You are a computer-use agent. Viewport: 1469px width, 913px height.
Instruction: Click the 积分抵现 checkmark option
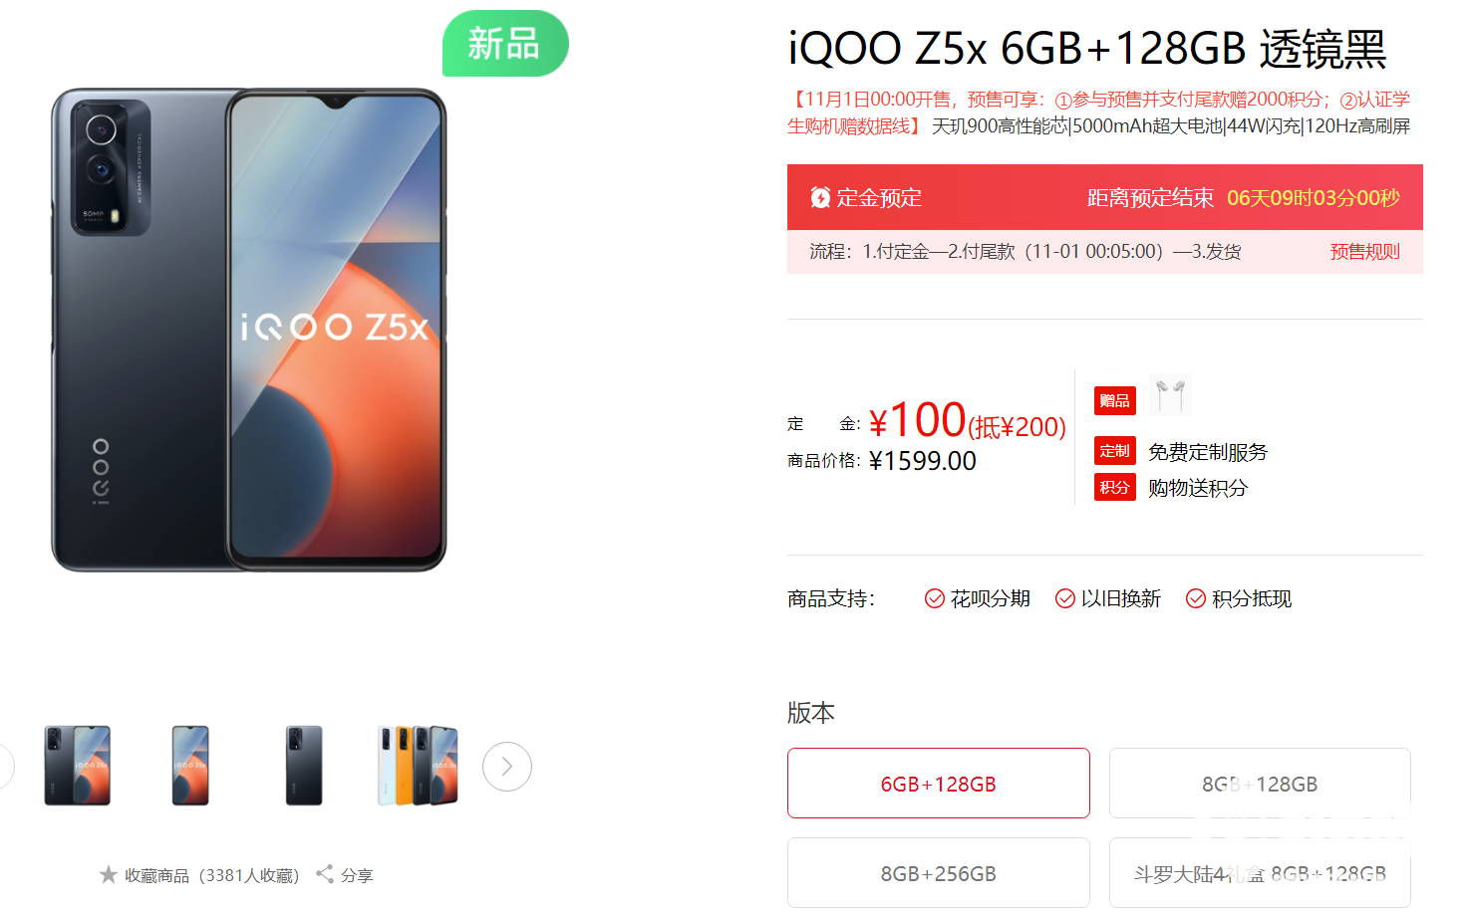tap(1239, 598)
